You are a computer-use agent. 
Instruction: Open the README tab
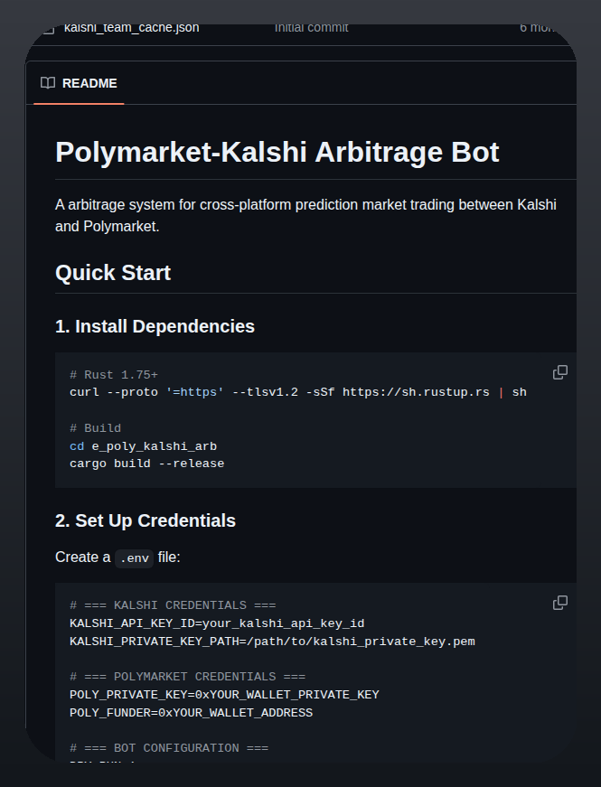pyautogui.click(x=79, y=83)
